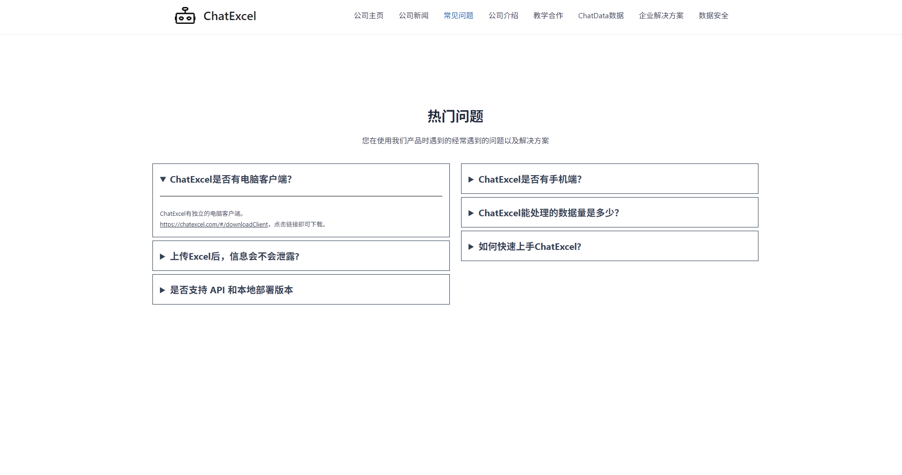Viewport: 902px width, 475px height.
Task: Click the downloadClient download link
Action: coord(214,224)
